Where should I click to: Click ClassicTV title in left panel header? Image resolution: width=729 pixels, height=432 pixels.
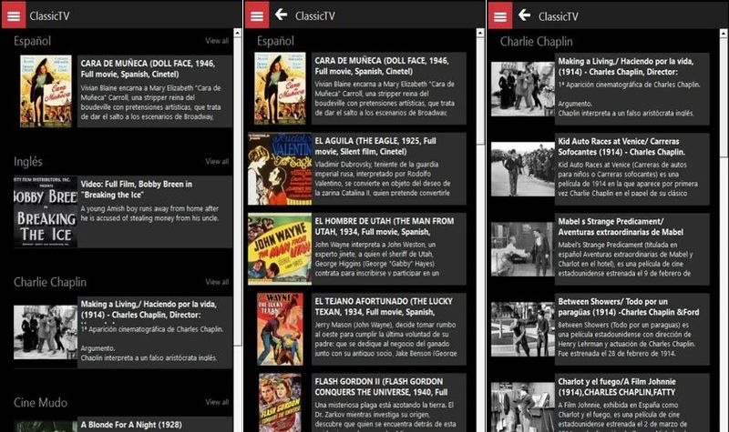[49, 15]
